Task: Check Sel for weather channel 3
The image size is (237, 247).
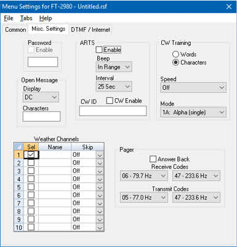Action: coord(31,171)
